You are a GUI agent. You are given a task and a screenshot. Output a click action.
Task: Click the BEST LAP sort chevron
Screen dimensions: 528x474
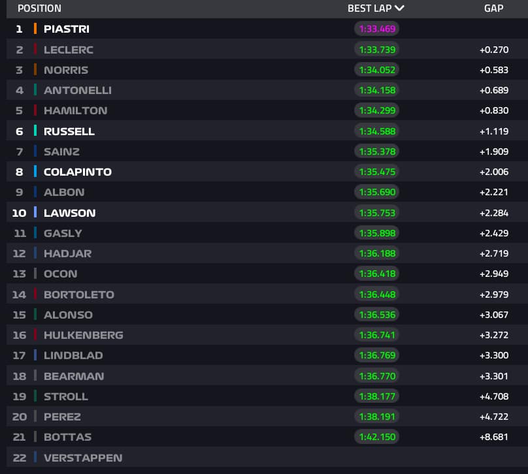[399, 8]
